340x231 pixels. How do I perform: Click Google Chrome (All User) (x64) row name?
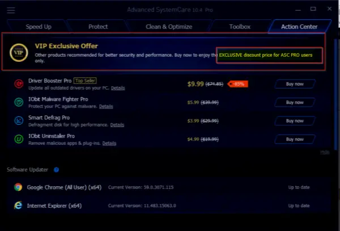[64, 187]
